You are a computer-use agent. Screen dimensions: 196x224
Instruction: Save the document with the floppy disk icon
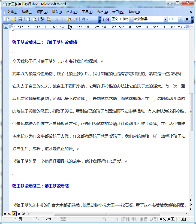pyautogui.click(x=20, y=19)
